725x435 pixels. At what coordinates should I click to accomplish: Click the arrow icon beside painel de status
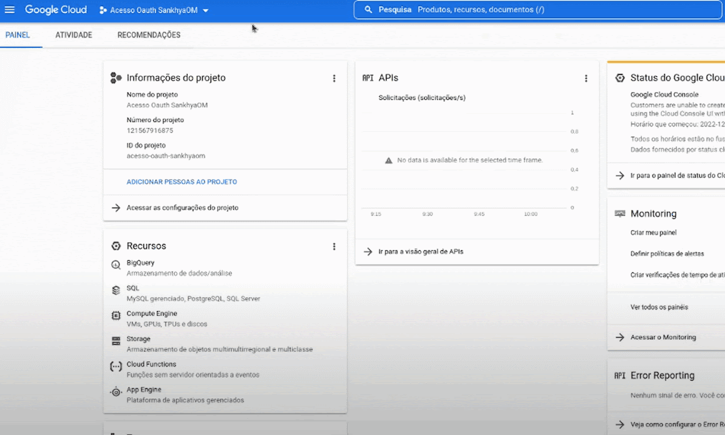pyautogui.click(x=620, y=175)
